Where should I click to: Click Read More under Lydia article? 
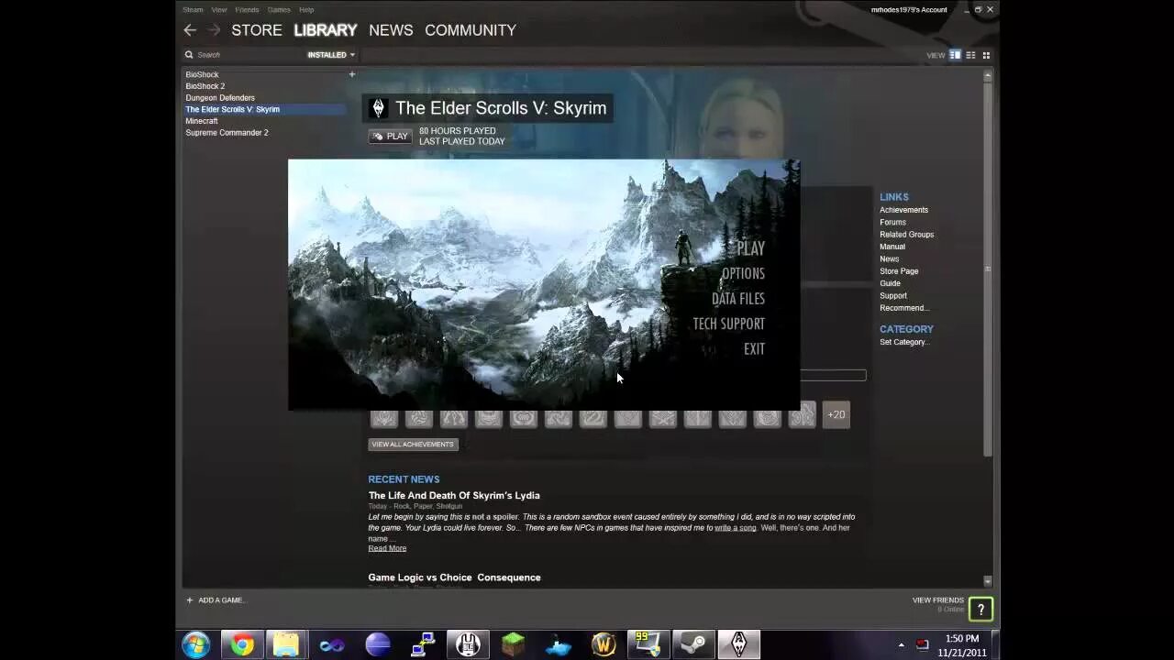387,548
